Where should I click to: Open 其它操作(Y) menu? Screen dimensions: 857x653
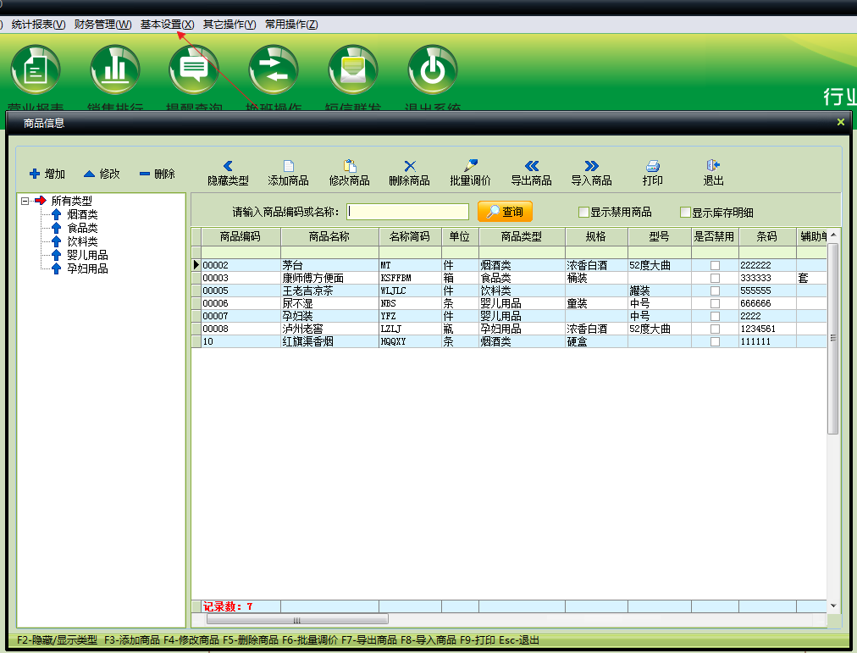[229, 25]
